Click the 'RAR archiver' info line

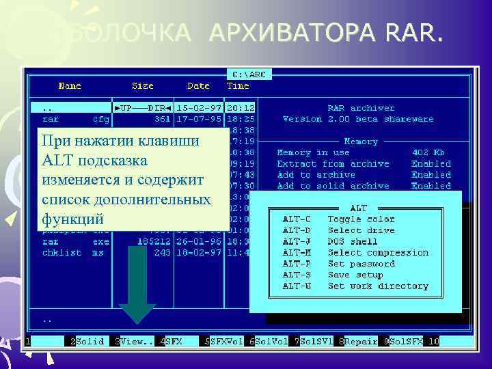coord(361,108)
